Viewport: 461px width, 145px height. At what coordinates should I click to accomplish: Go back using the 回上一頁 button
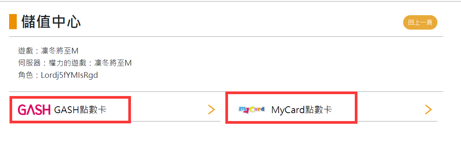pyautogui.click(x=420, y=22)
